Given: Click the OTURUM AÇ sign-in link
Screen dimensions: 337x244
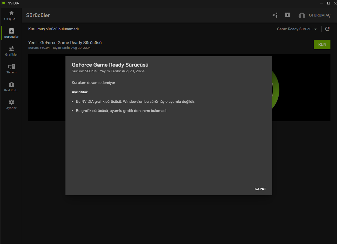Looking at the screenshot, I should point(320,15).
